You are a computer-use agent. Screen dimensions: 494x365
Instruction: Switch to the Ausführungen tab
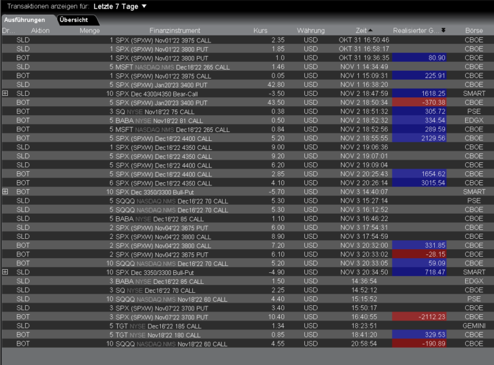(25, 20)
